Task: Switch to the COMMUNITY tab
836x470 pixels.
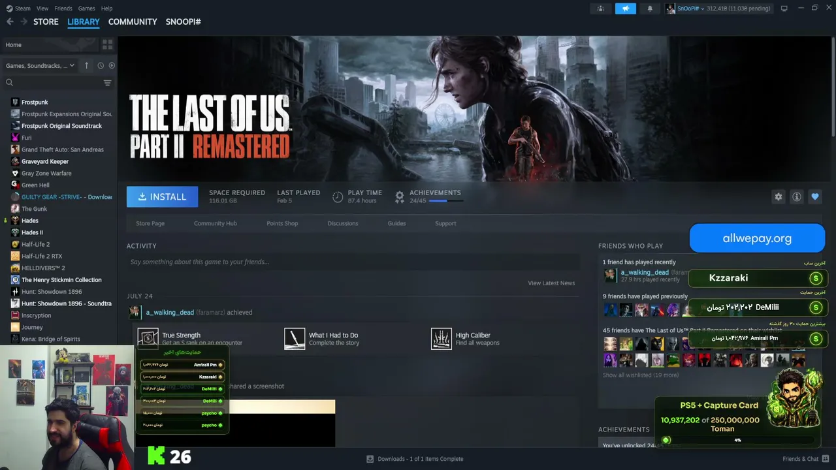Action: [x=133, y=22]
